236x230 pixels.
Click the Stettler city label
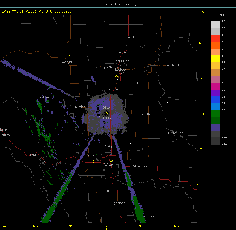click(174, 65)
